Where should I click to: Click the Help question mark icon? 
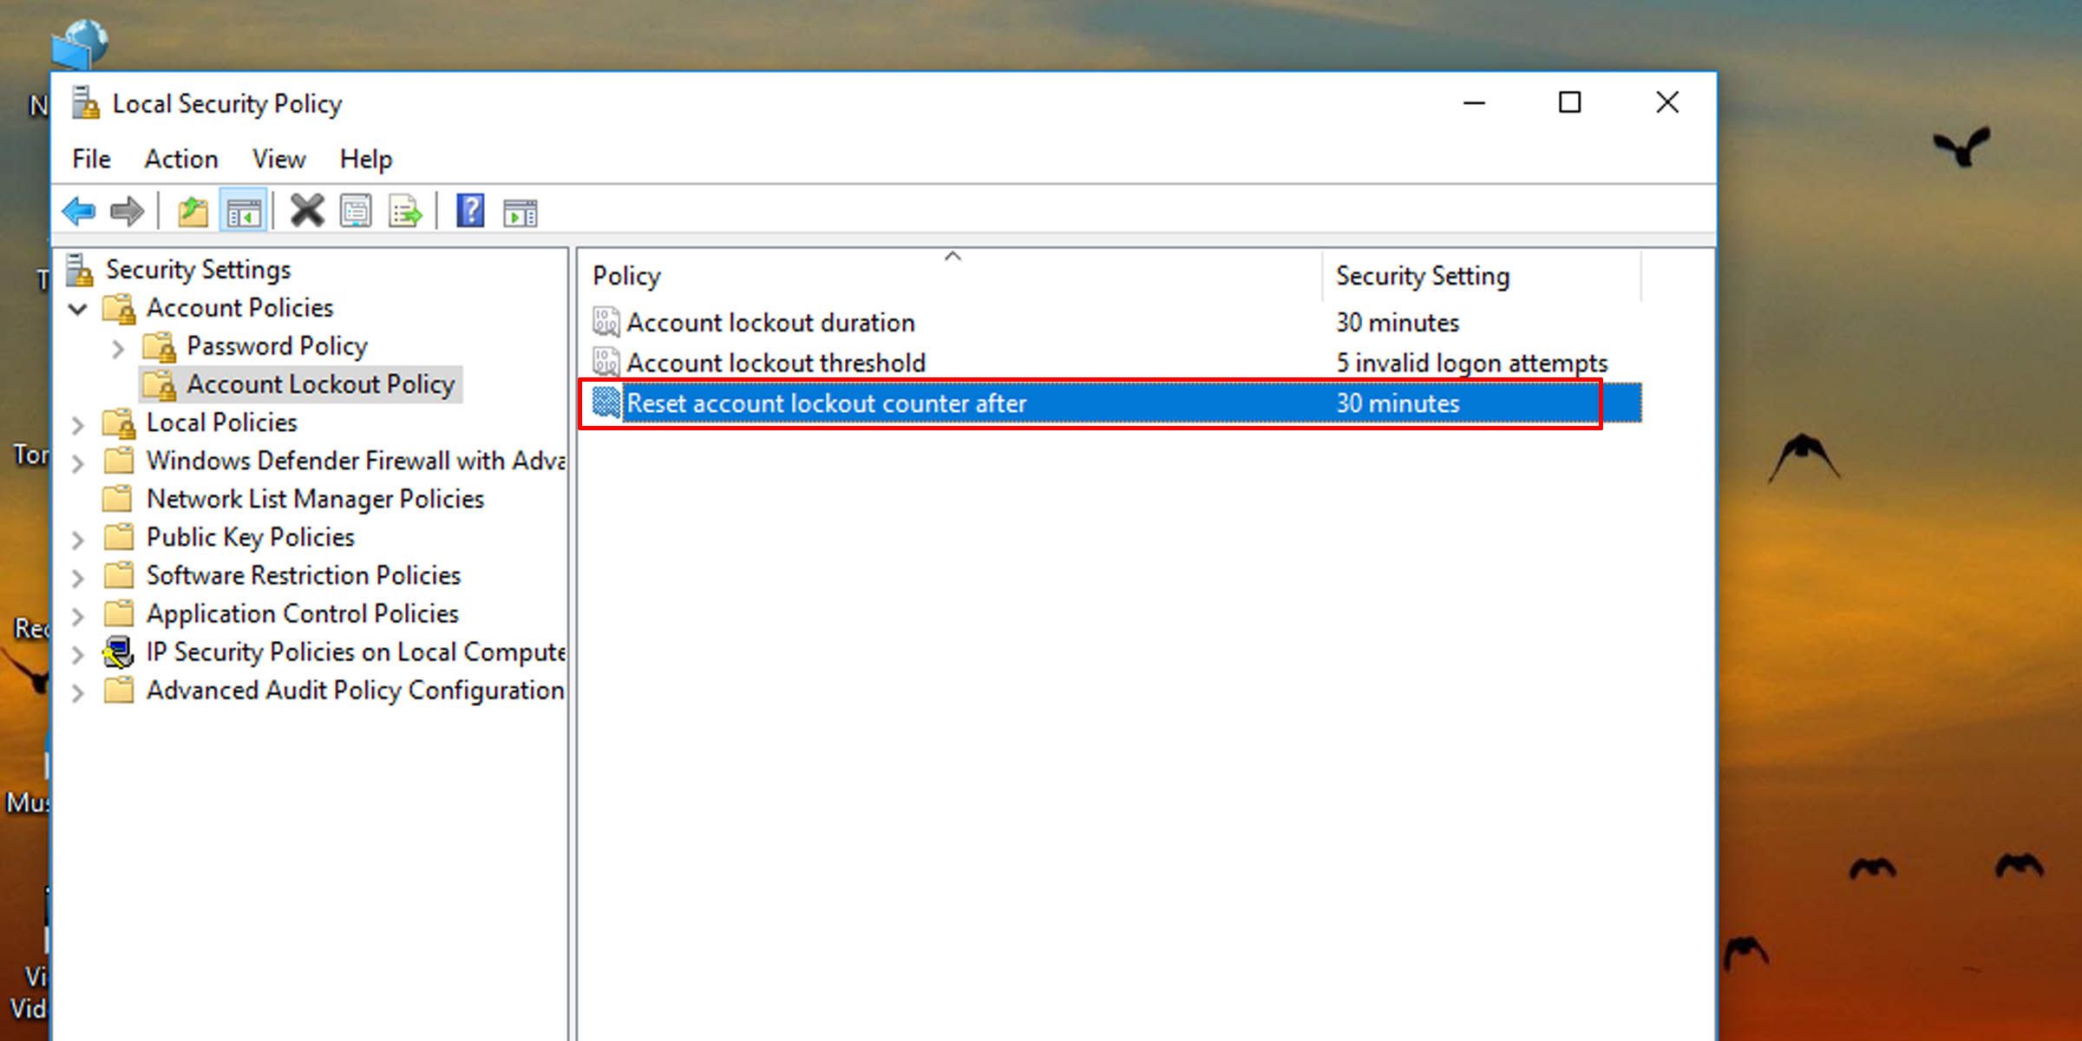coord(469,210)
